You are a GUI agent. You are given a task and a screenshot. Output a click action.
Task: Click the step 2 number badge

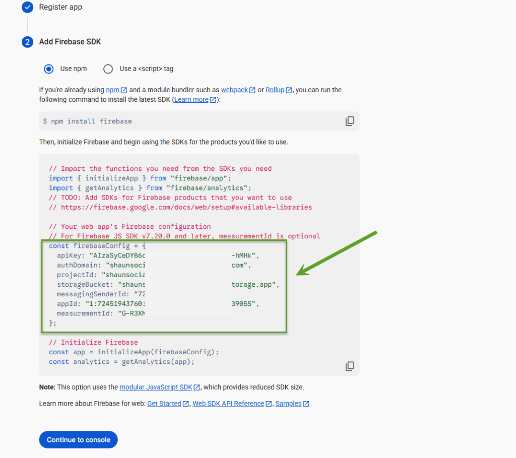pyautogui.click(x=28, y=42)
